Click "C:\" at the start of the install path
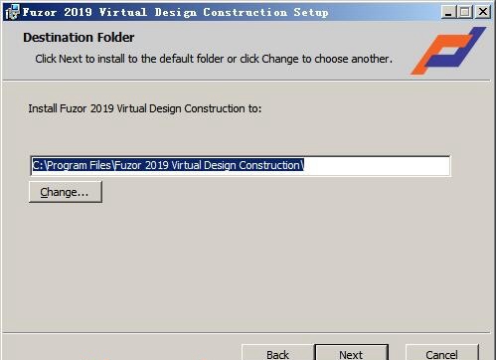Screen dimensions: 496x360 coord(39,165)
